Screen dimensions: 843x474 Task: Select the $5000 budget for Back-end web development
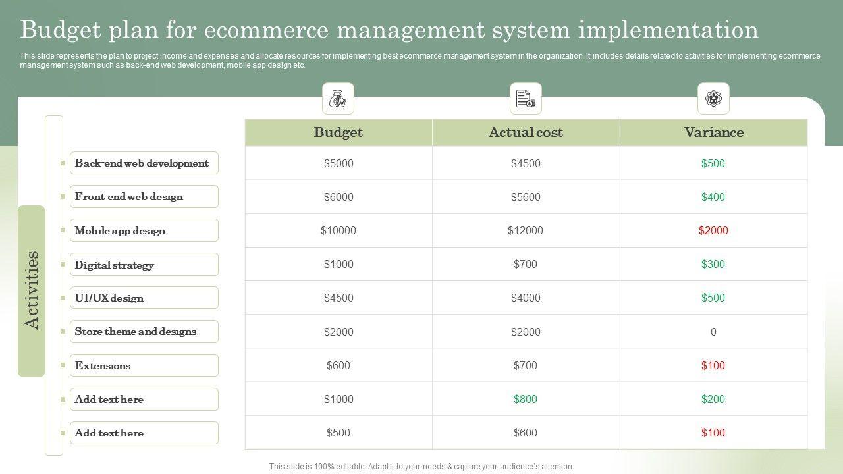pyautogui.click(x=339, y=163)
